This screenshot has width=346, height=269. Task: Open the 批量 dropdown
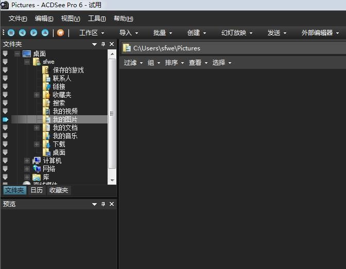(x=163, y=33)
